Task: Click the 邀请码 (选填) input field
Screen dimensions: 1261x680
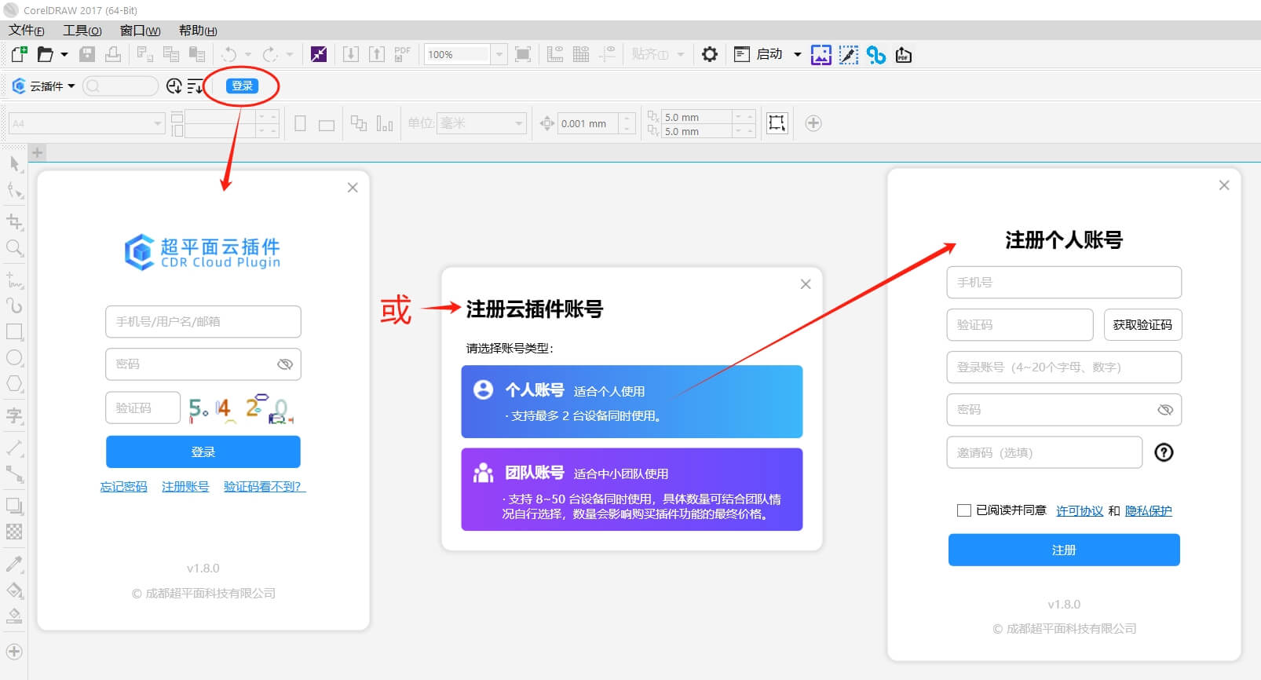Action: pos(1044,452)
